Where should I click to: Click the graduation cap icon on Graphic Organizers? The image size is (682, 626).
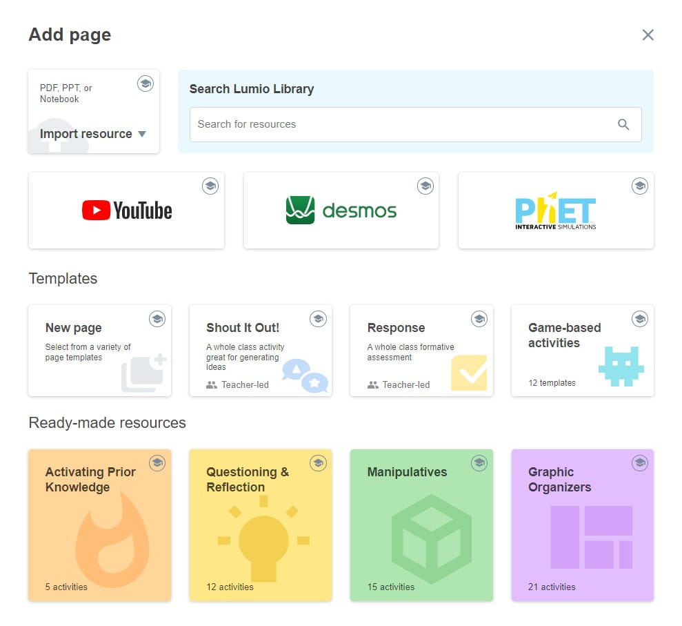[x=640, y=463]
